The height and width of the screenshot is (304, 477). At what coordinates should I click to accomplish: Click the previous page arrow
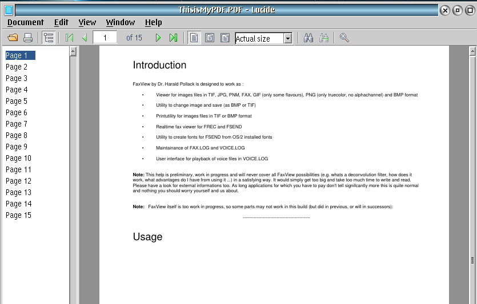click(x=85, y=38)
